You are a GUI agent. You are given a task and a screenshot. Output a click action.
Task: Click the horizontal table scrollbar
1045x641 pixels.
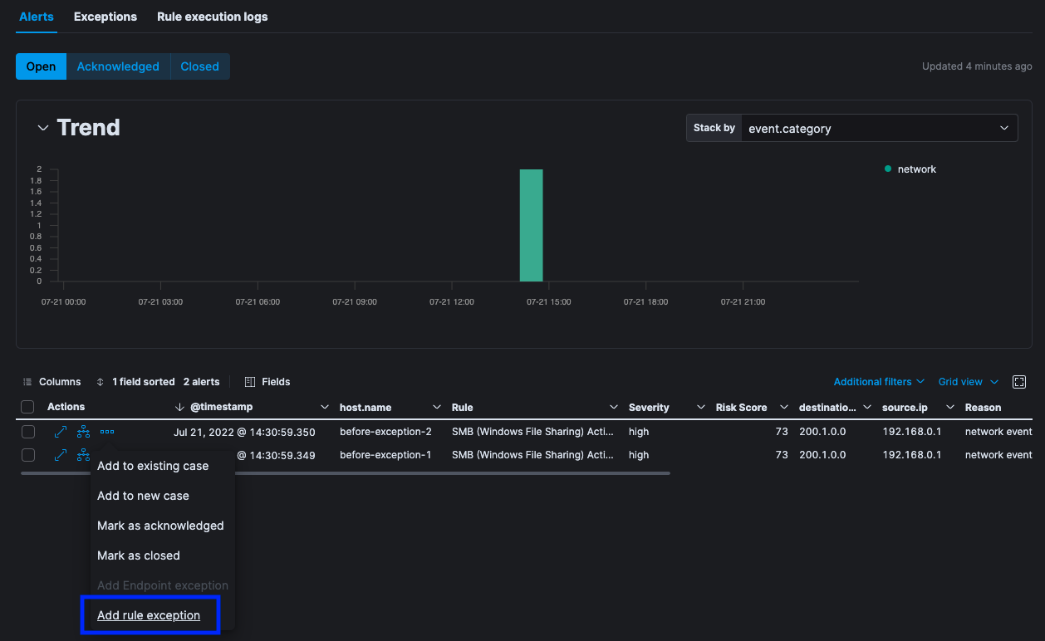point(346,473)
